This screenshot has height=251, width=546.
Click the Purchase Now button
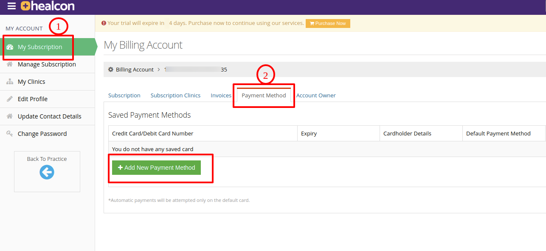click(x=328, y=23)
